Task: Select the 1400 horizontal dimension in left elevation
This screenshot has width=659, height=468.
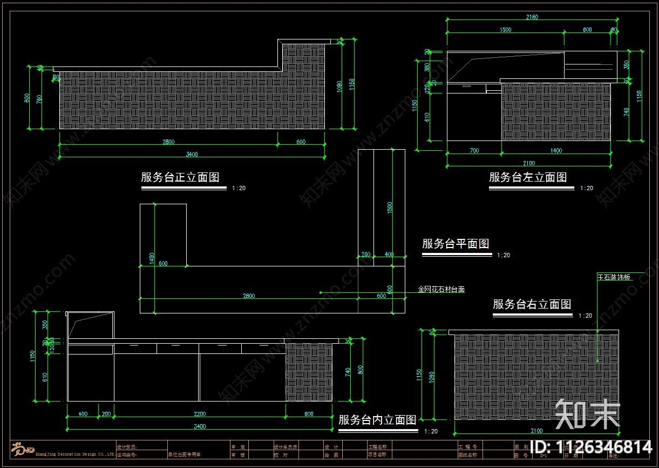Action: tap(556, 151)
